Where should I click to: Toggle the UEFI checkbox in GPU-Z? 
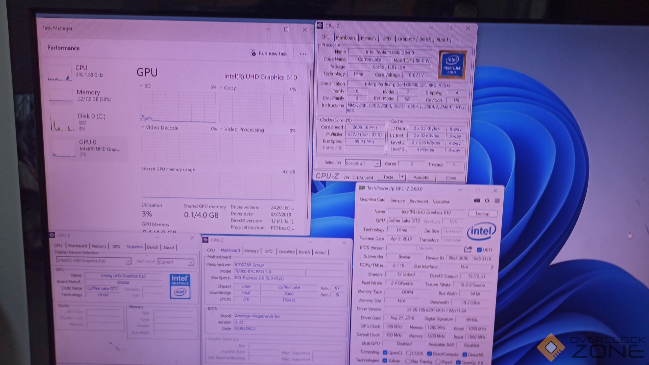(x=479, y=250)
